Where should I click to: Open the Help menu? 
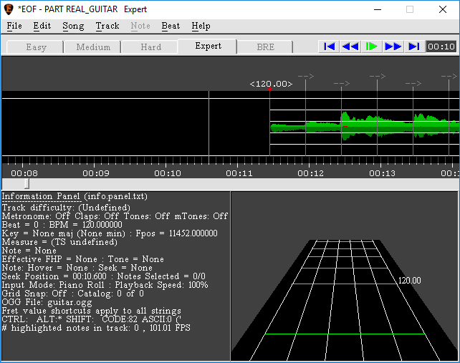(201, 26)
